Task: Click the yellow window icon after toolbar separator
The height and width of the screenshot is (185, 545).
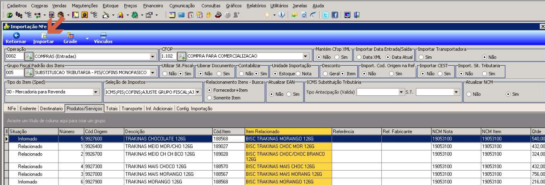Action: point(172,15)
